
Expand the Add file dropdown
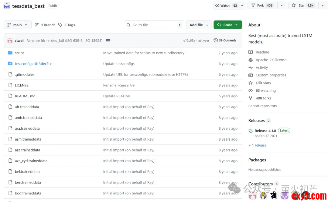coord(199,25)
